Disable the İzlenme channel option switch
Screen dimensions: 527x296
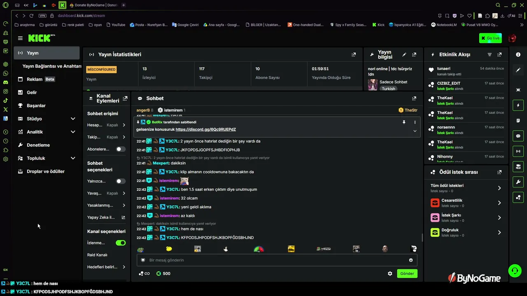coord(120,243)
